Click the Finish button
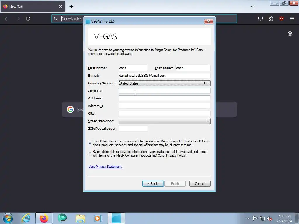299x224 pixels. pyautogui.click(x=175, y=184)
